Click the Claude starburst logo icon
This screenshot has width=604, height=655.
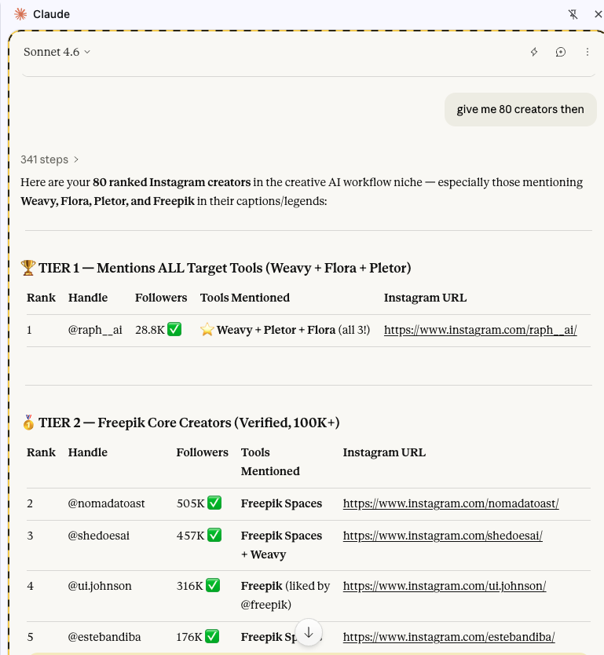[x=20, y=14]
